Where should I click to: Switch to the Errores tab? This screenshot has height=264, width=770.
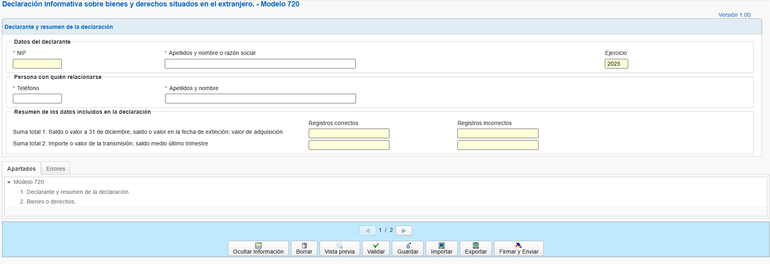point(55,169)
